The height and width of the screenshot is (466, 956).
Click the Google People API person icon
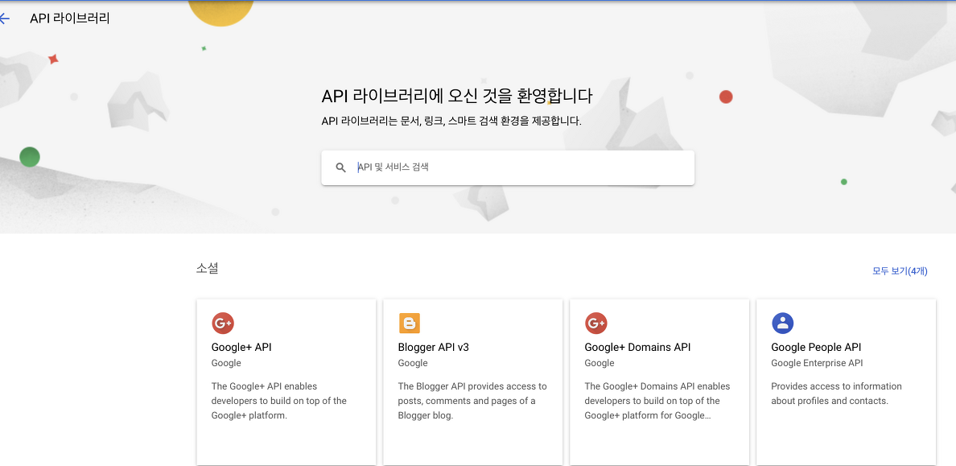[782, 323]
